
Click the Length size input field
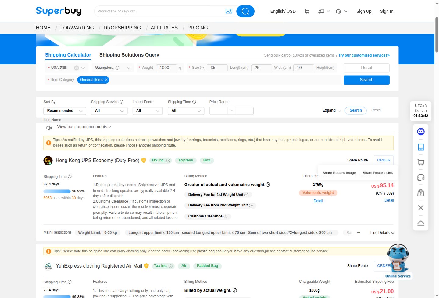tap(217, 68)
